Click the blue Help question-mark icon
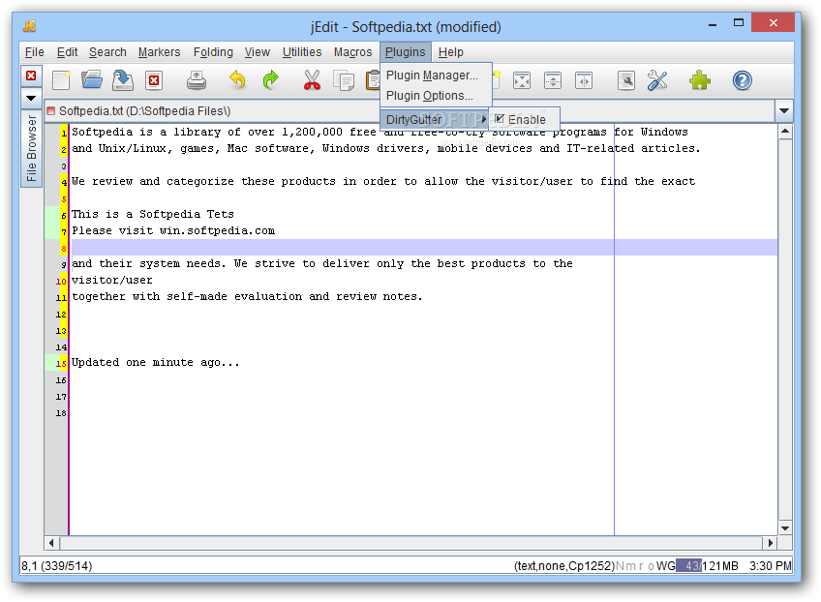821x602 pixels. click(742, 80)
